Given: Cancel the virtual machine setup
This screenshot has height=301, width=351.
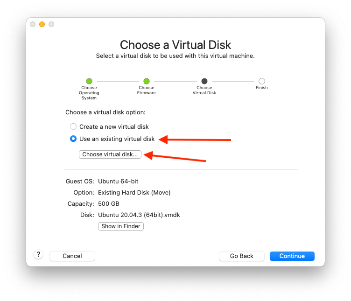Looking at the screenshot, I should [72, 256].
